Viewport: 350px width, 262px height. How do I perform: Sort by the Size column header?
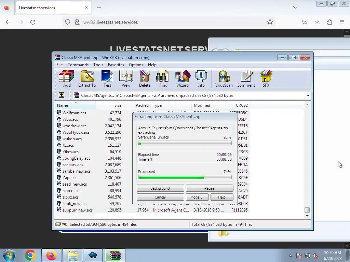pos(109,105)
